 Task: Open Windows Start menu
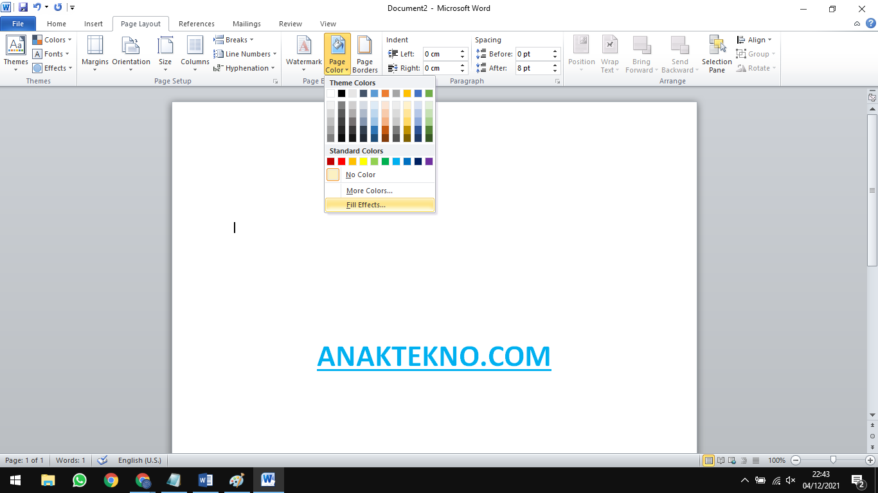click(x=15, y=480)
